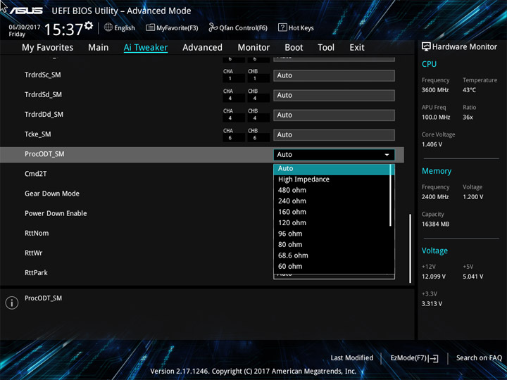Click the 06/30/2017 date text

25,27
